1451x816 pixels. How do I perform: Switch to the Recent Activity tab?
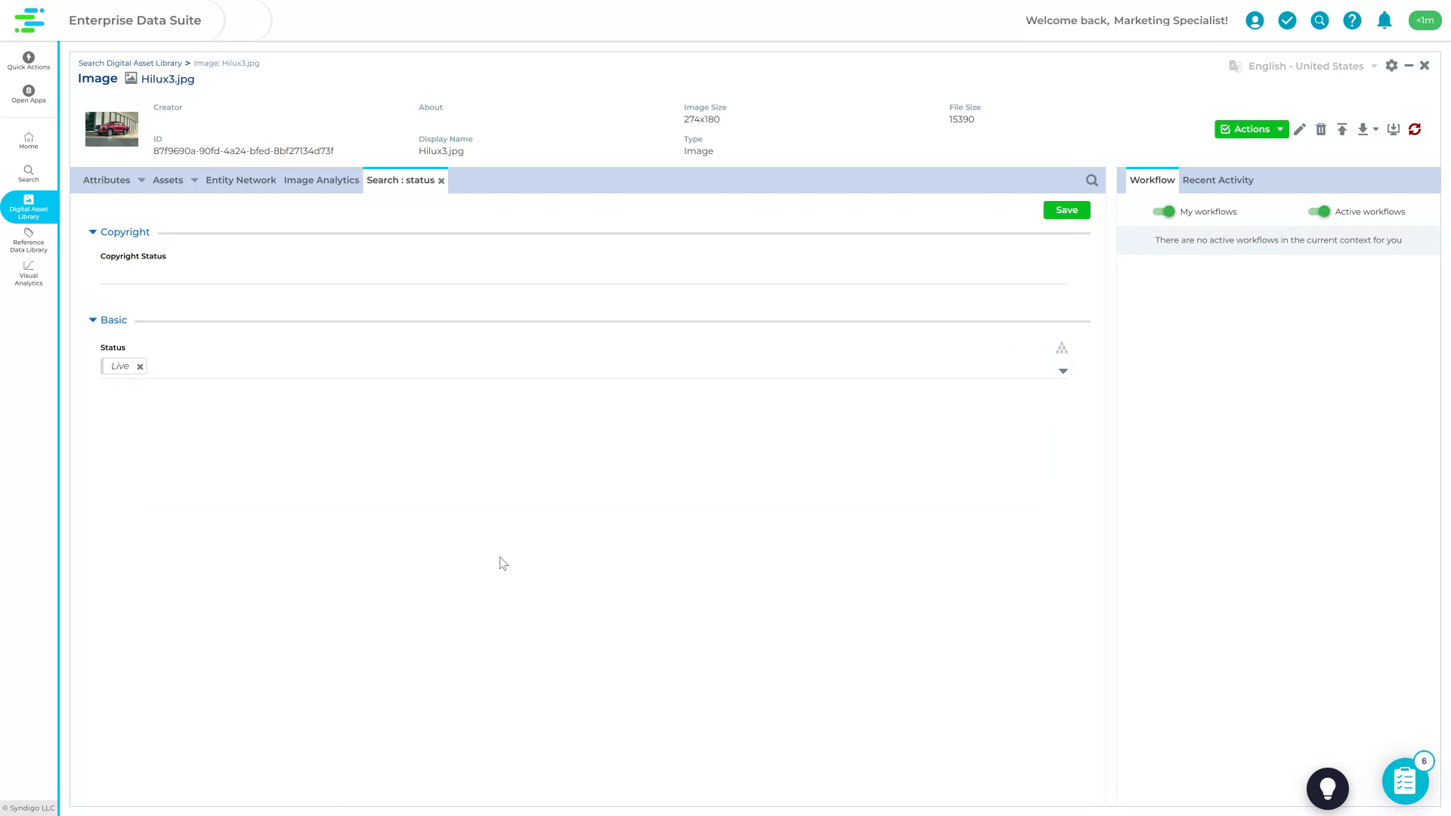coord(1217,180)
